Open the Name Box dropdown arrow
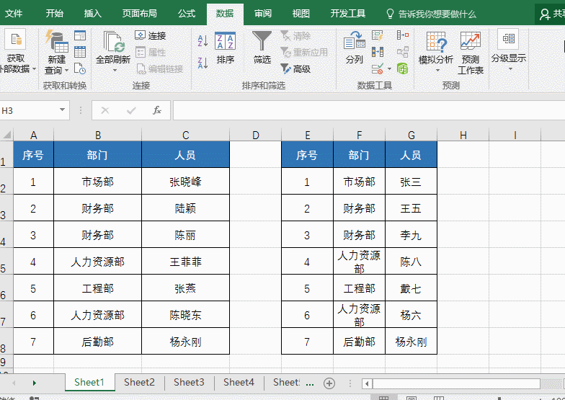 tap(63, 110)
